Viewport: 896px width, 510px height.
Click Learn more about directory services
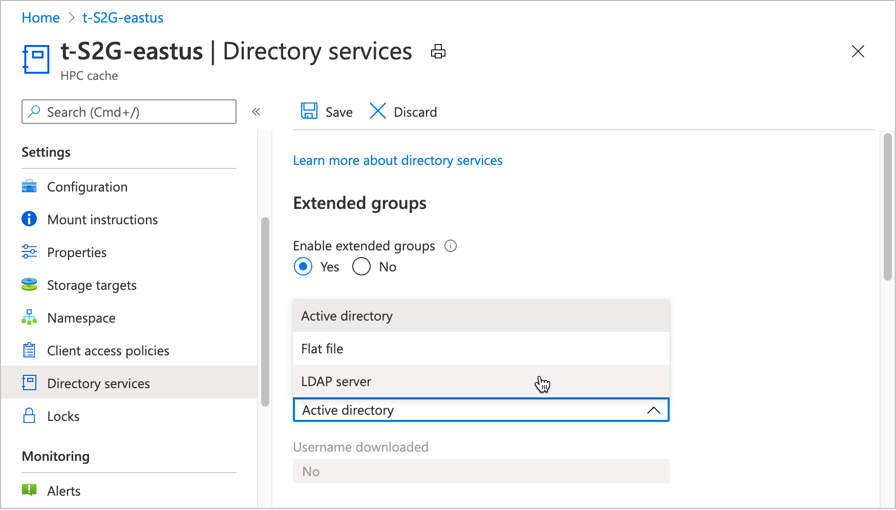397,160
